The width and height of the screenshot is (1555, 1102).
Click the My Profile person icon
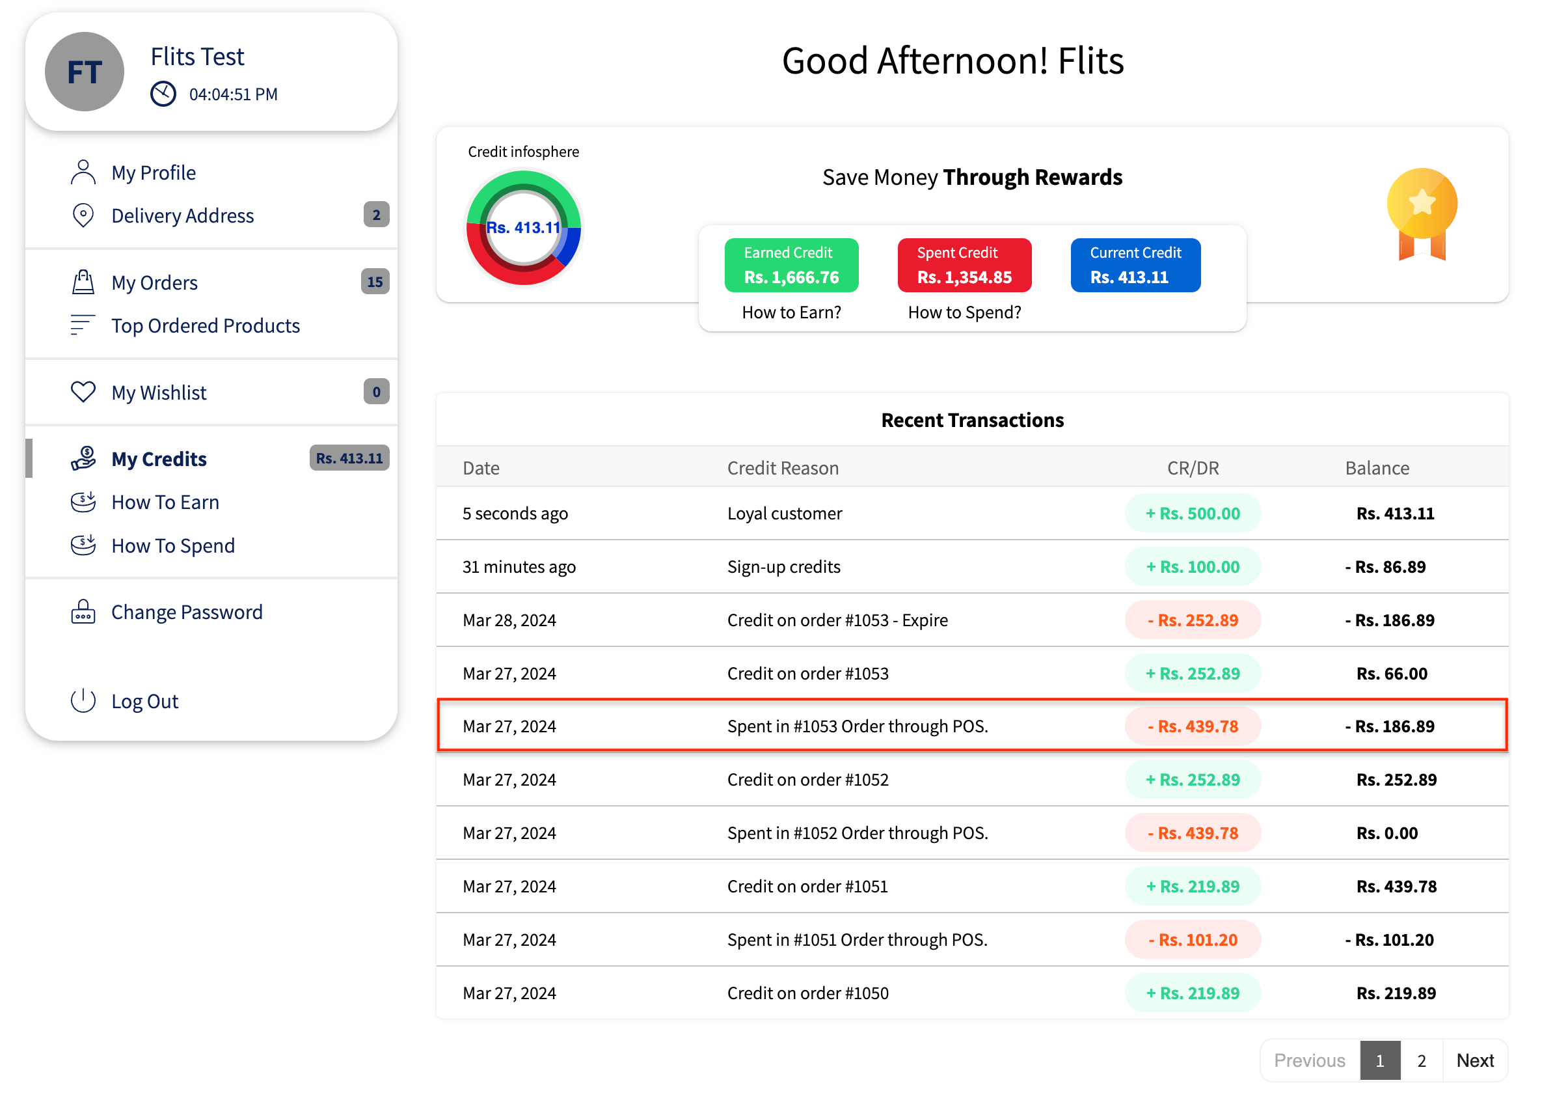[x=83, y=172]
